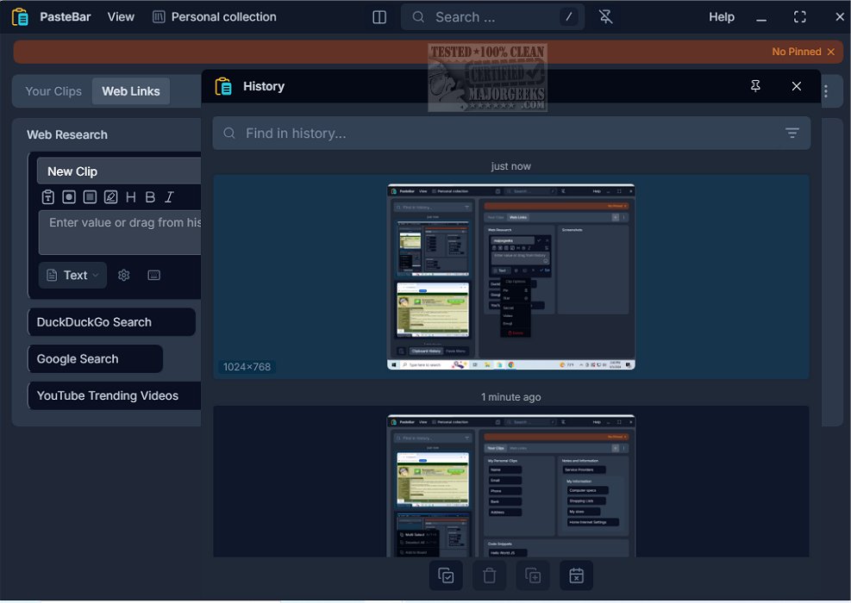Select the Google Search clip
Image resolution: width=851 pixels, height=603 pixels.
[95, 359]
